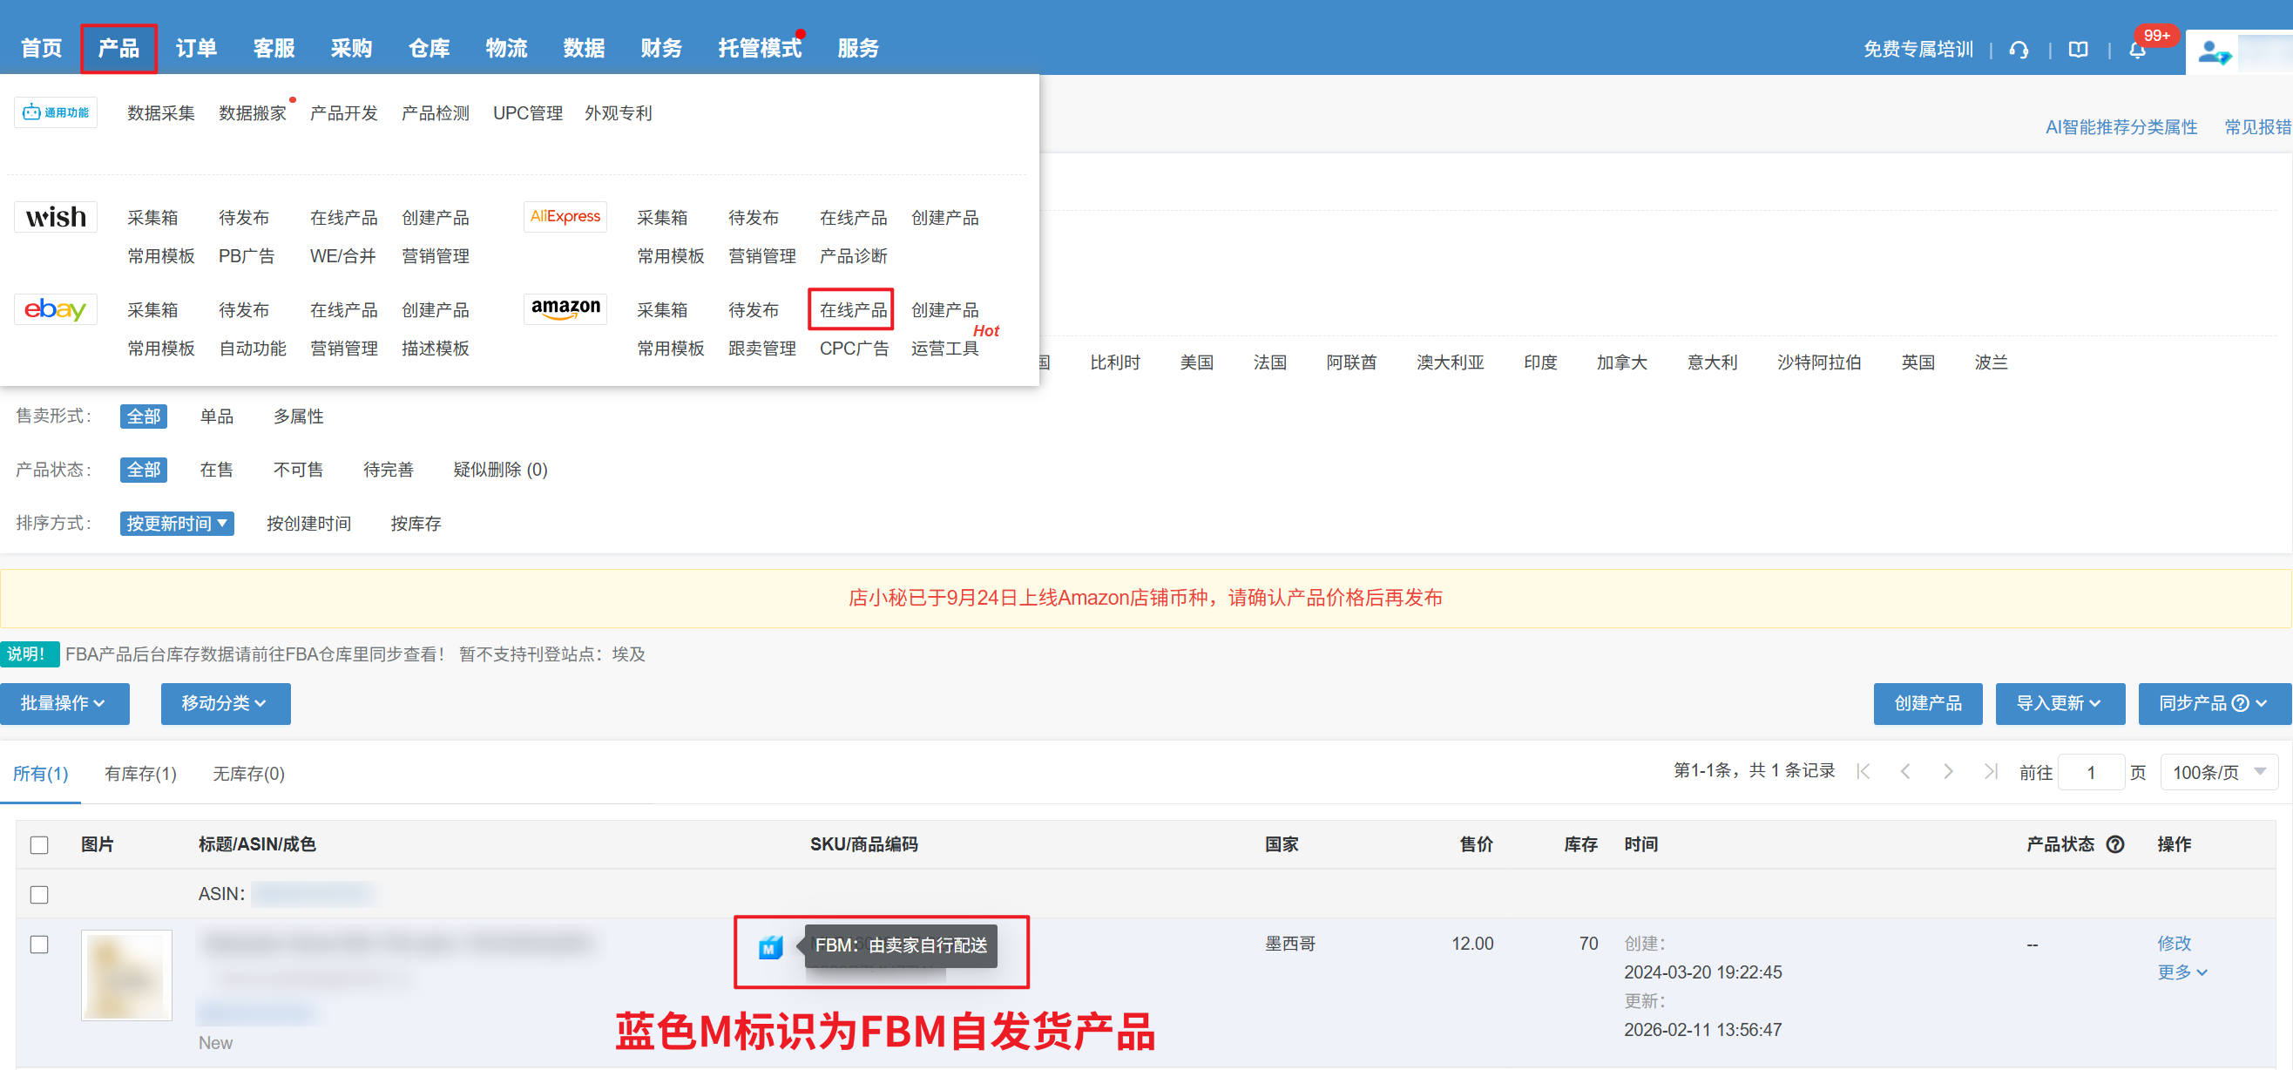Go to the last page arrow icon
Image resolution: width=2293 pixels, height=1070 pixels.
1991,772
